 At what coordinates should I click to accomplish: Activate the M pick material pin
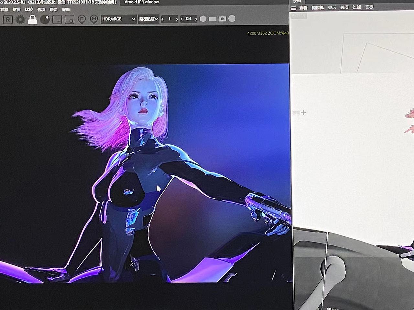pyautogui.click(x=94, y=19)
